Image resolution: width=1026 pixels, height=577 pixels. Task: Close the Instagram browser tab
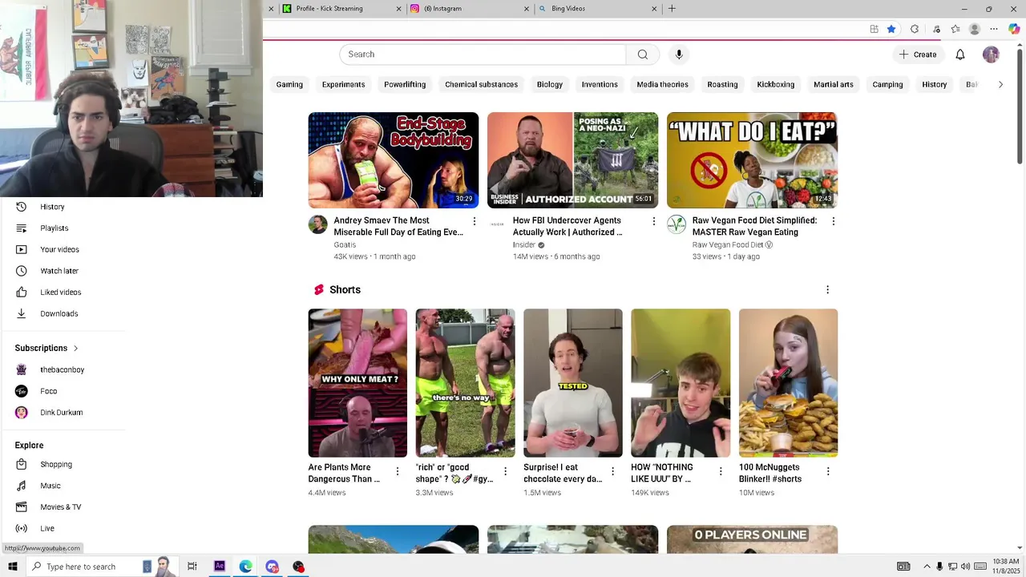pos(527,9)
